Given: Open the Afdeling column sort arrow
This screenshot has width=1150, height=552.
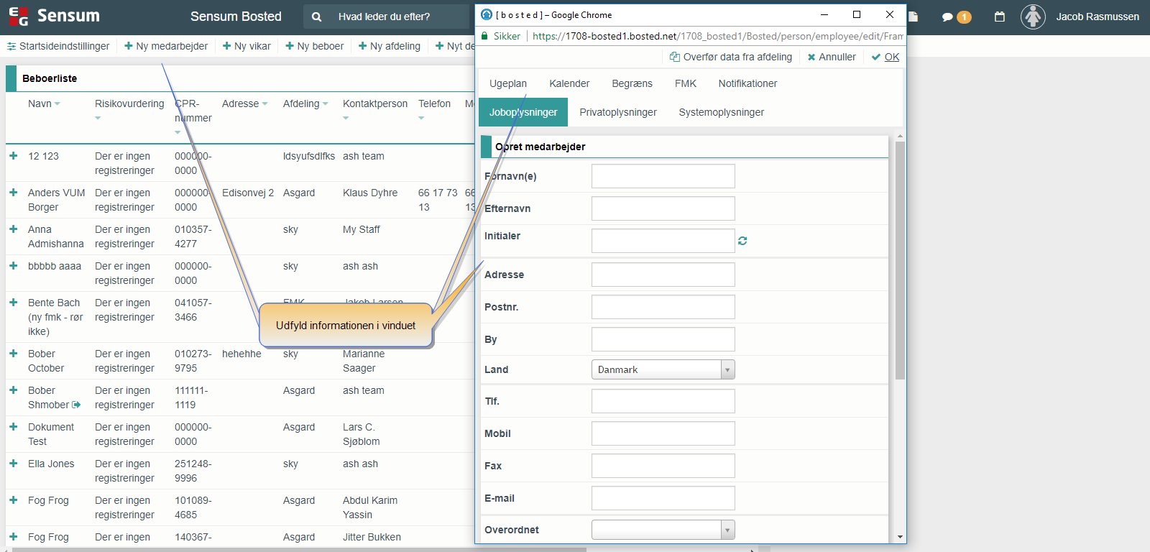Looking at the screenshot, I should tap(325, 103).
